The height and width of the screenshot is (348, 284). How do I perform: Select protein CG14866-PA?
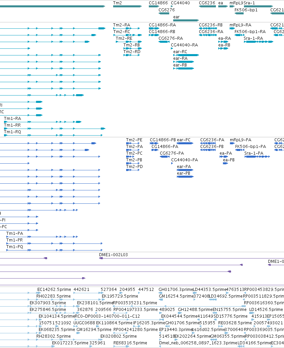coord(155,150)
